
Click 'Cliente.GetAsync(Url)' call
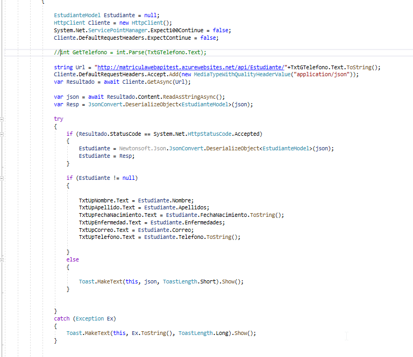click(x=156, y=82)
